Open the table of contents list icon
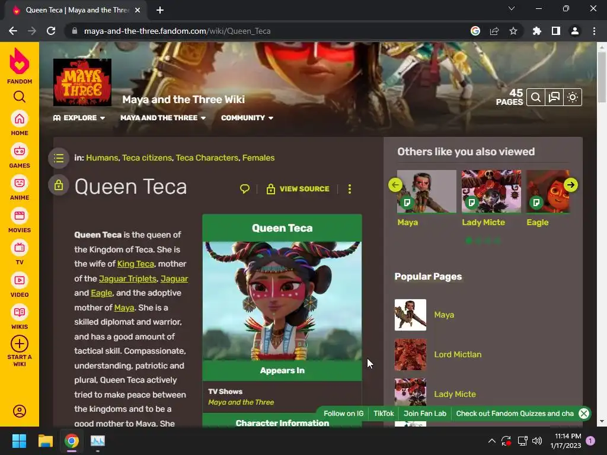The image size is (607, 455). (59, 158)
